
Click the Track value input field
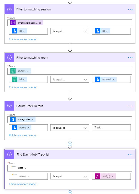point(111,128)
